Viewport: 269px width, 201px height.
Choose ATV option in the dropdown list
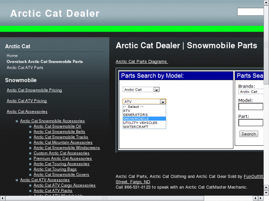[144, 111]
